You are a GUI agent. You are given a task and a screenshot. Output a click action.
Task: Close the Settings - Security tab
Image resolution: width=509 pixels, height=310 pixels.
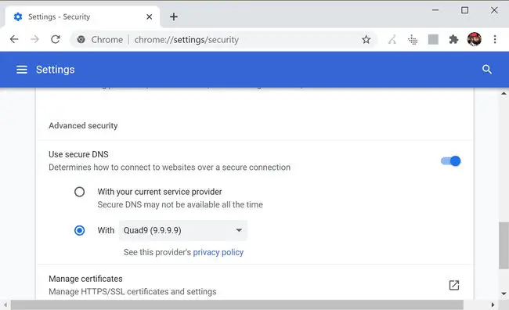click(x=150, y=16)
